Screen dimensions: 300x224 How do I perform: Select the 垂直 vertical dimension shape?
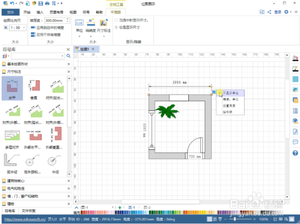(x=34, y=89)
